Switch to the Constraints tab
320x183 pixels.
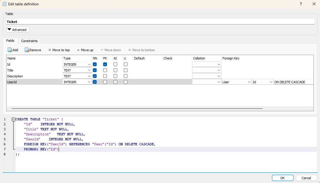pos(29,41)
